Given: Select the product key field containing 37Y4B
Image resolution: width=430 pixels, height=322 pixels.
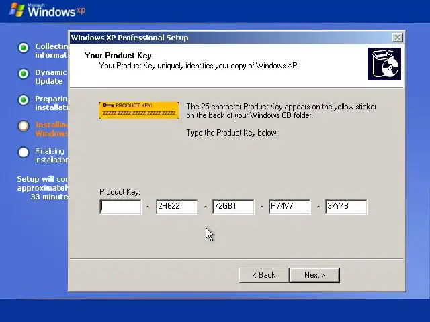Looking at the screenshot, I should coord(346,207).
